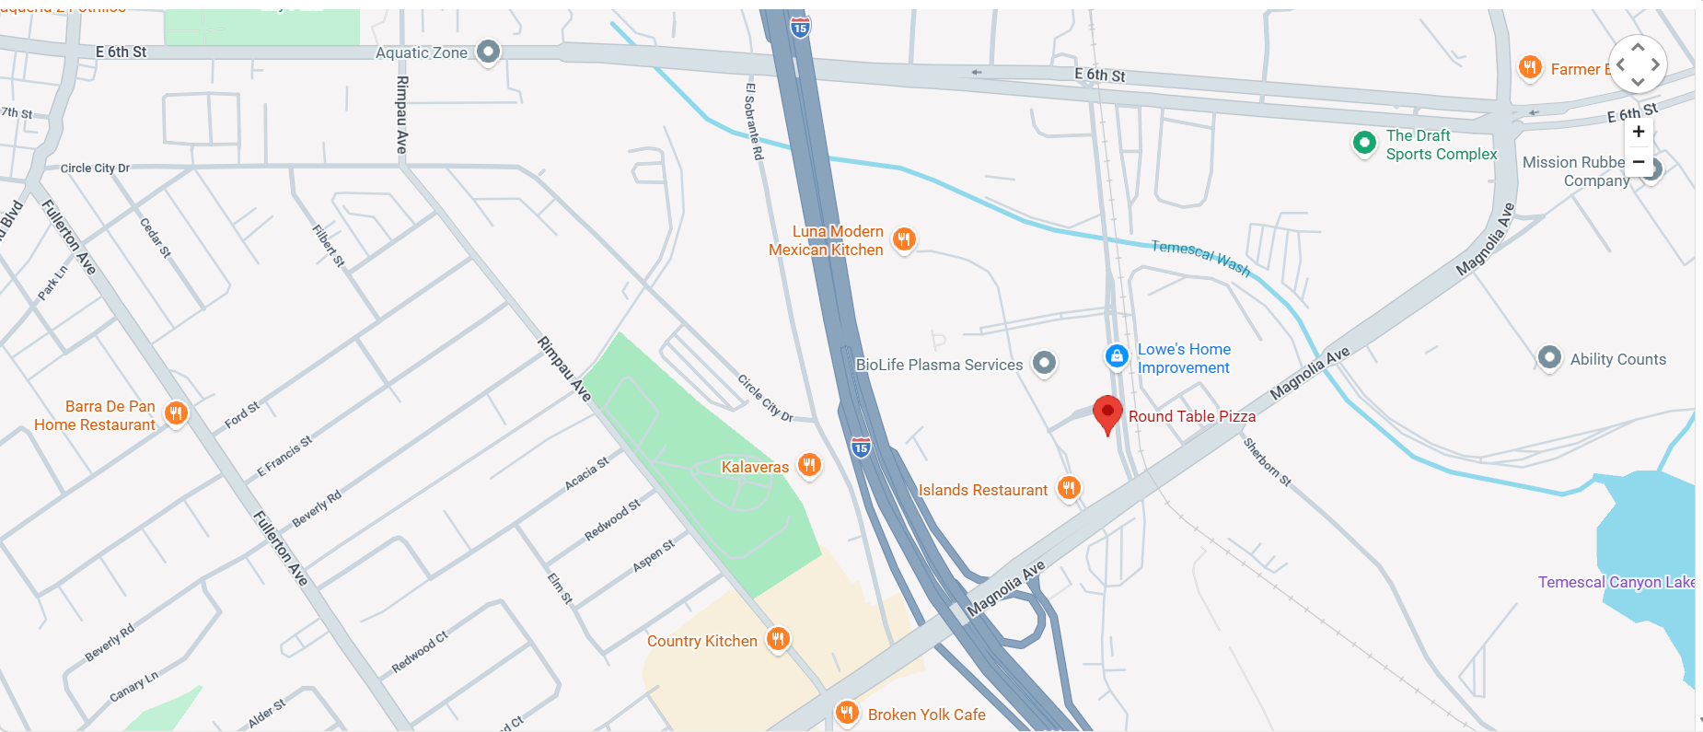The width and height of the screenshot is (1703, 732).
Task: Click the Temescal Canyon Lake label
Action: [1616, 582]
